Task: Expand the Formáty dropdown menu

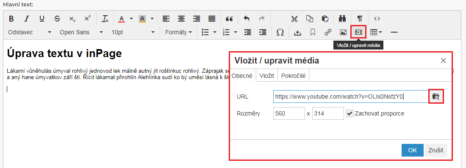Action: coord(178,32)
